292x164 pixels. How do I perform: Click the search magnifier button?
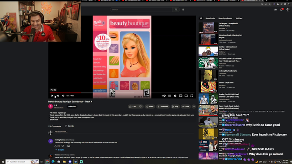pos(176,10)
